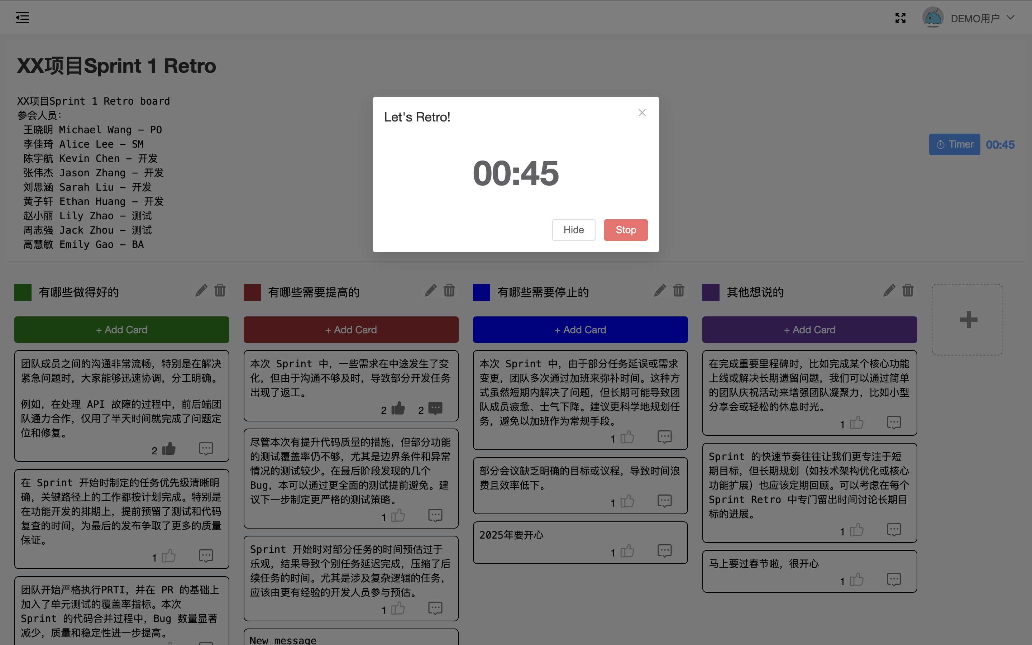Delete the '其他想说的' column
Viewport: 1032px width, 645px height.
(x=908, y=291)
